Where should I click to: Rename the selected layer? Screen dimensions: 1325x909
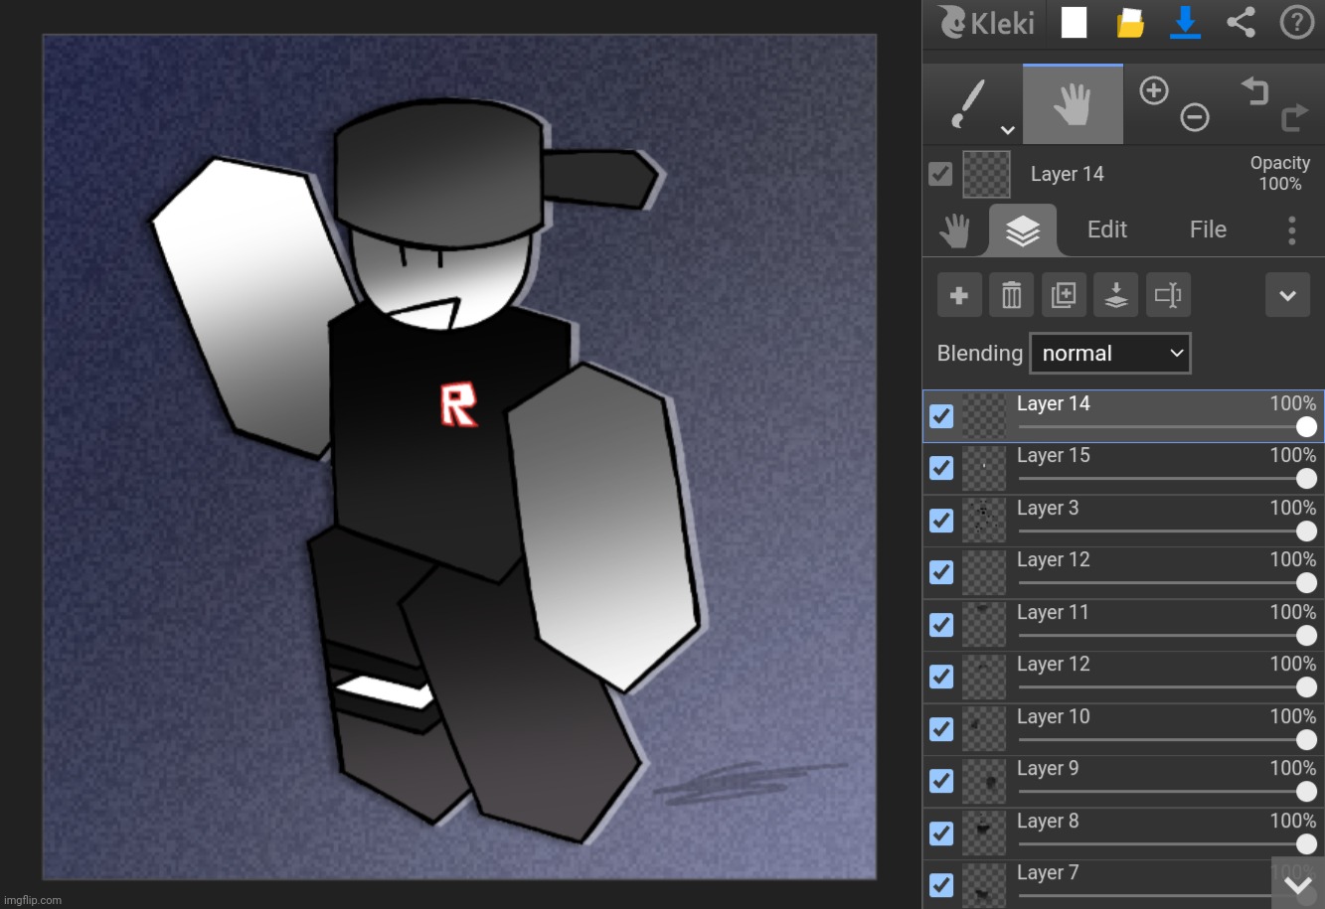1168,295
